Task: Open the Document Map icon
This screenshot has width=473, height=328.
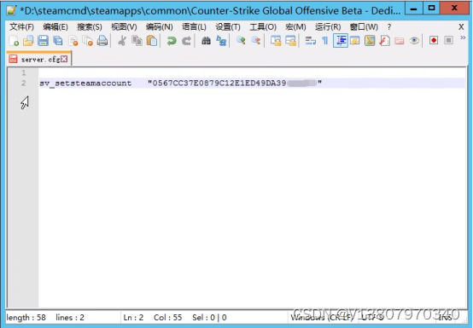Action: pyautogui.click(x=370, y=40)
